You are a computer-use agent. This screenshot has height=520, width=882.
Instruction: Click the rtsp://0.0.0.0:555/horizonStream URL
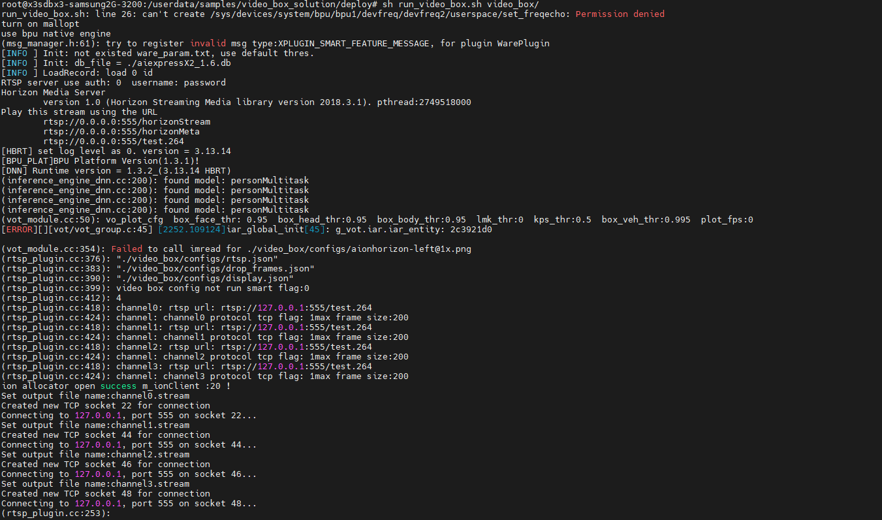point(127,121)
